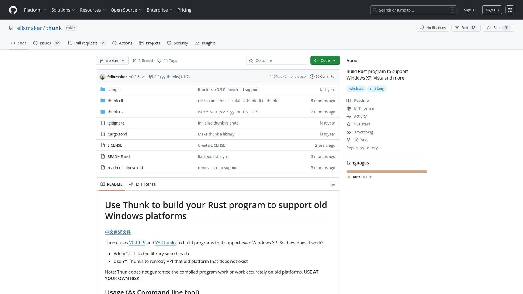Switch to the Issues tab
523x294 pixels.
pyautogui.click(x=47, y=43)
